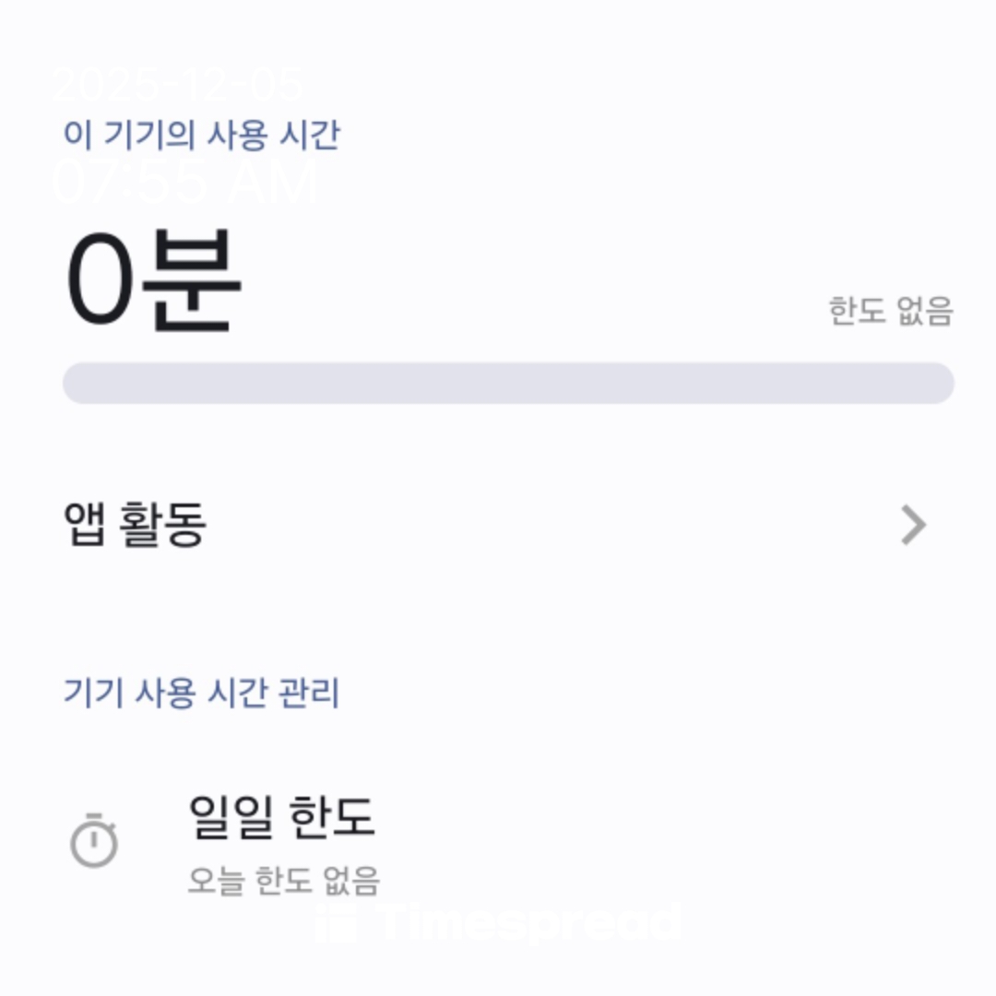Click the Timespread watermark text
This screenshot has height=996, width=996.
[x=528, y=922]
